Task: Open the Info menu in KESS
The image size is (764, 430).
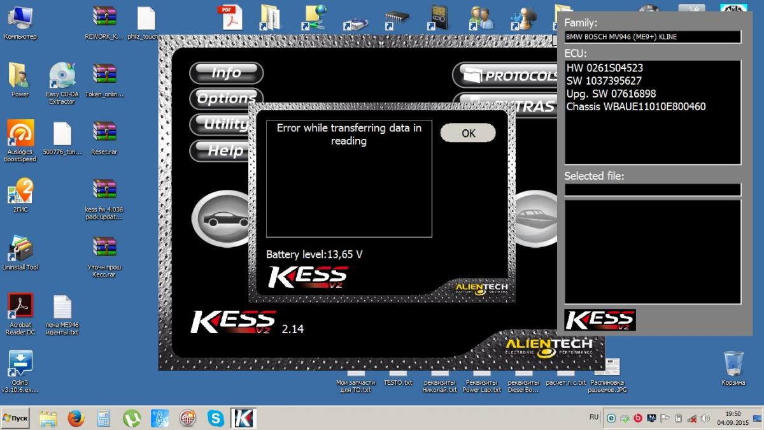Action: 226,73
